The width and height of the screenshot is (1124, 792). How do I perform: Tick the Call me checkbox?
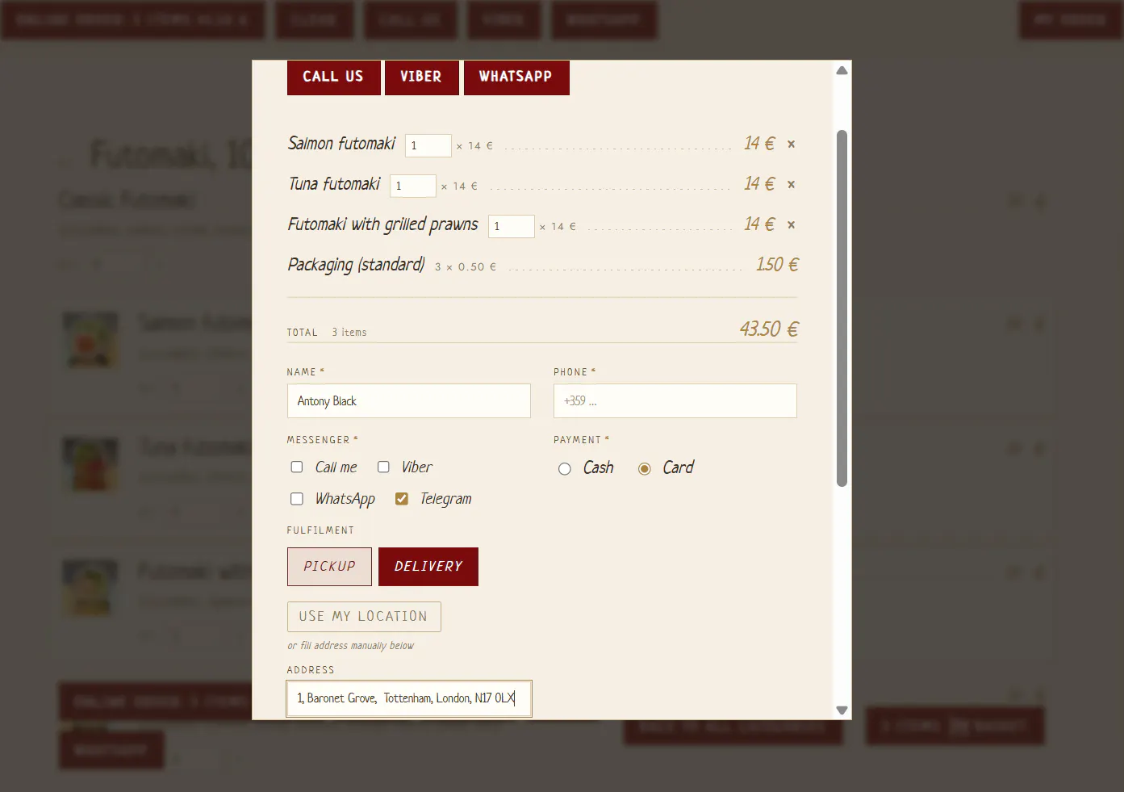[297, 467]
